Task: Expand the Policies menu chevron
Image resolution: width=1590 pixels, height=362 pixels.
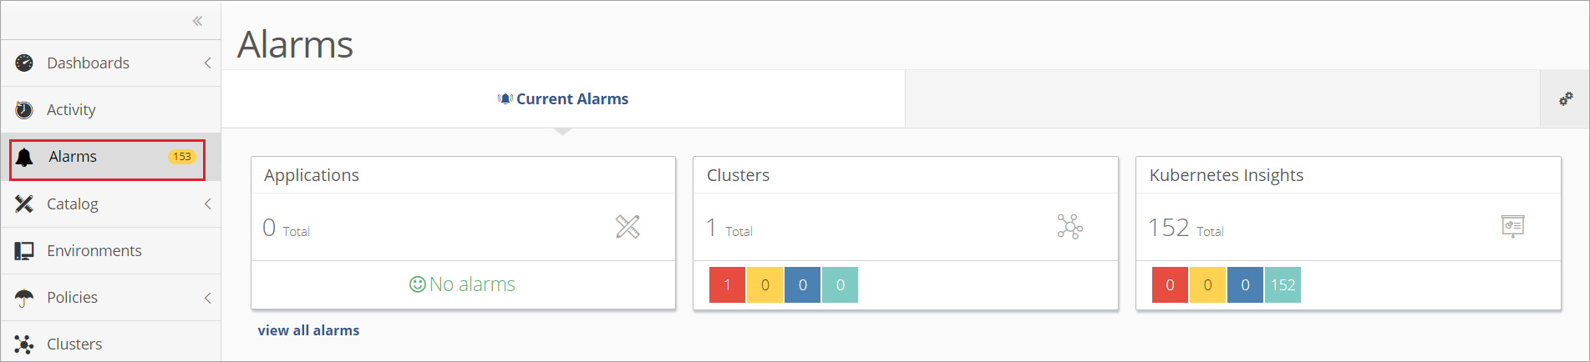Action: point(207,298)
